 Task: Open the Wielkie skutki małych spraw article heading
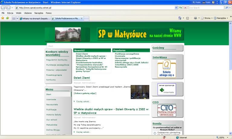coord(111,111)
